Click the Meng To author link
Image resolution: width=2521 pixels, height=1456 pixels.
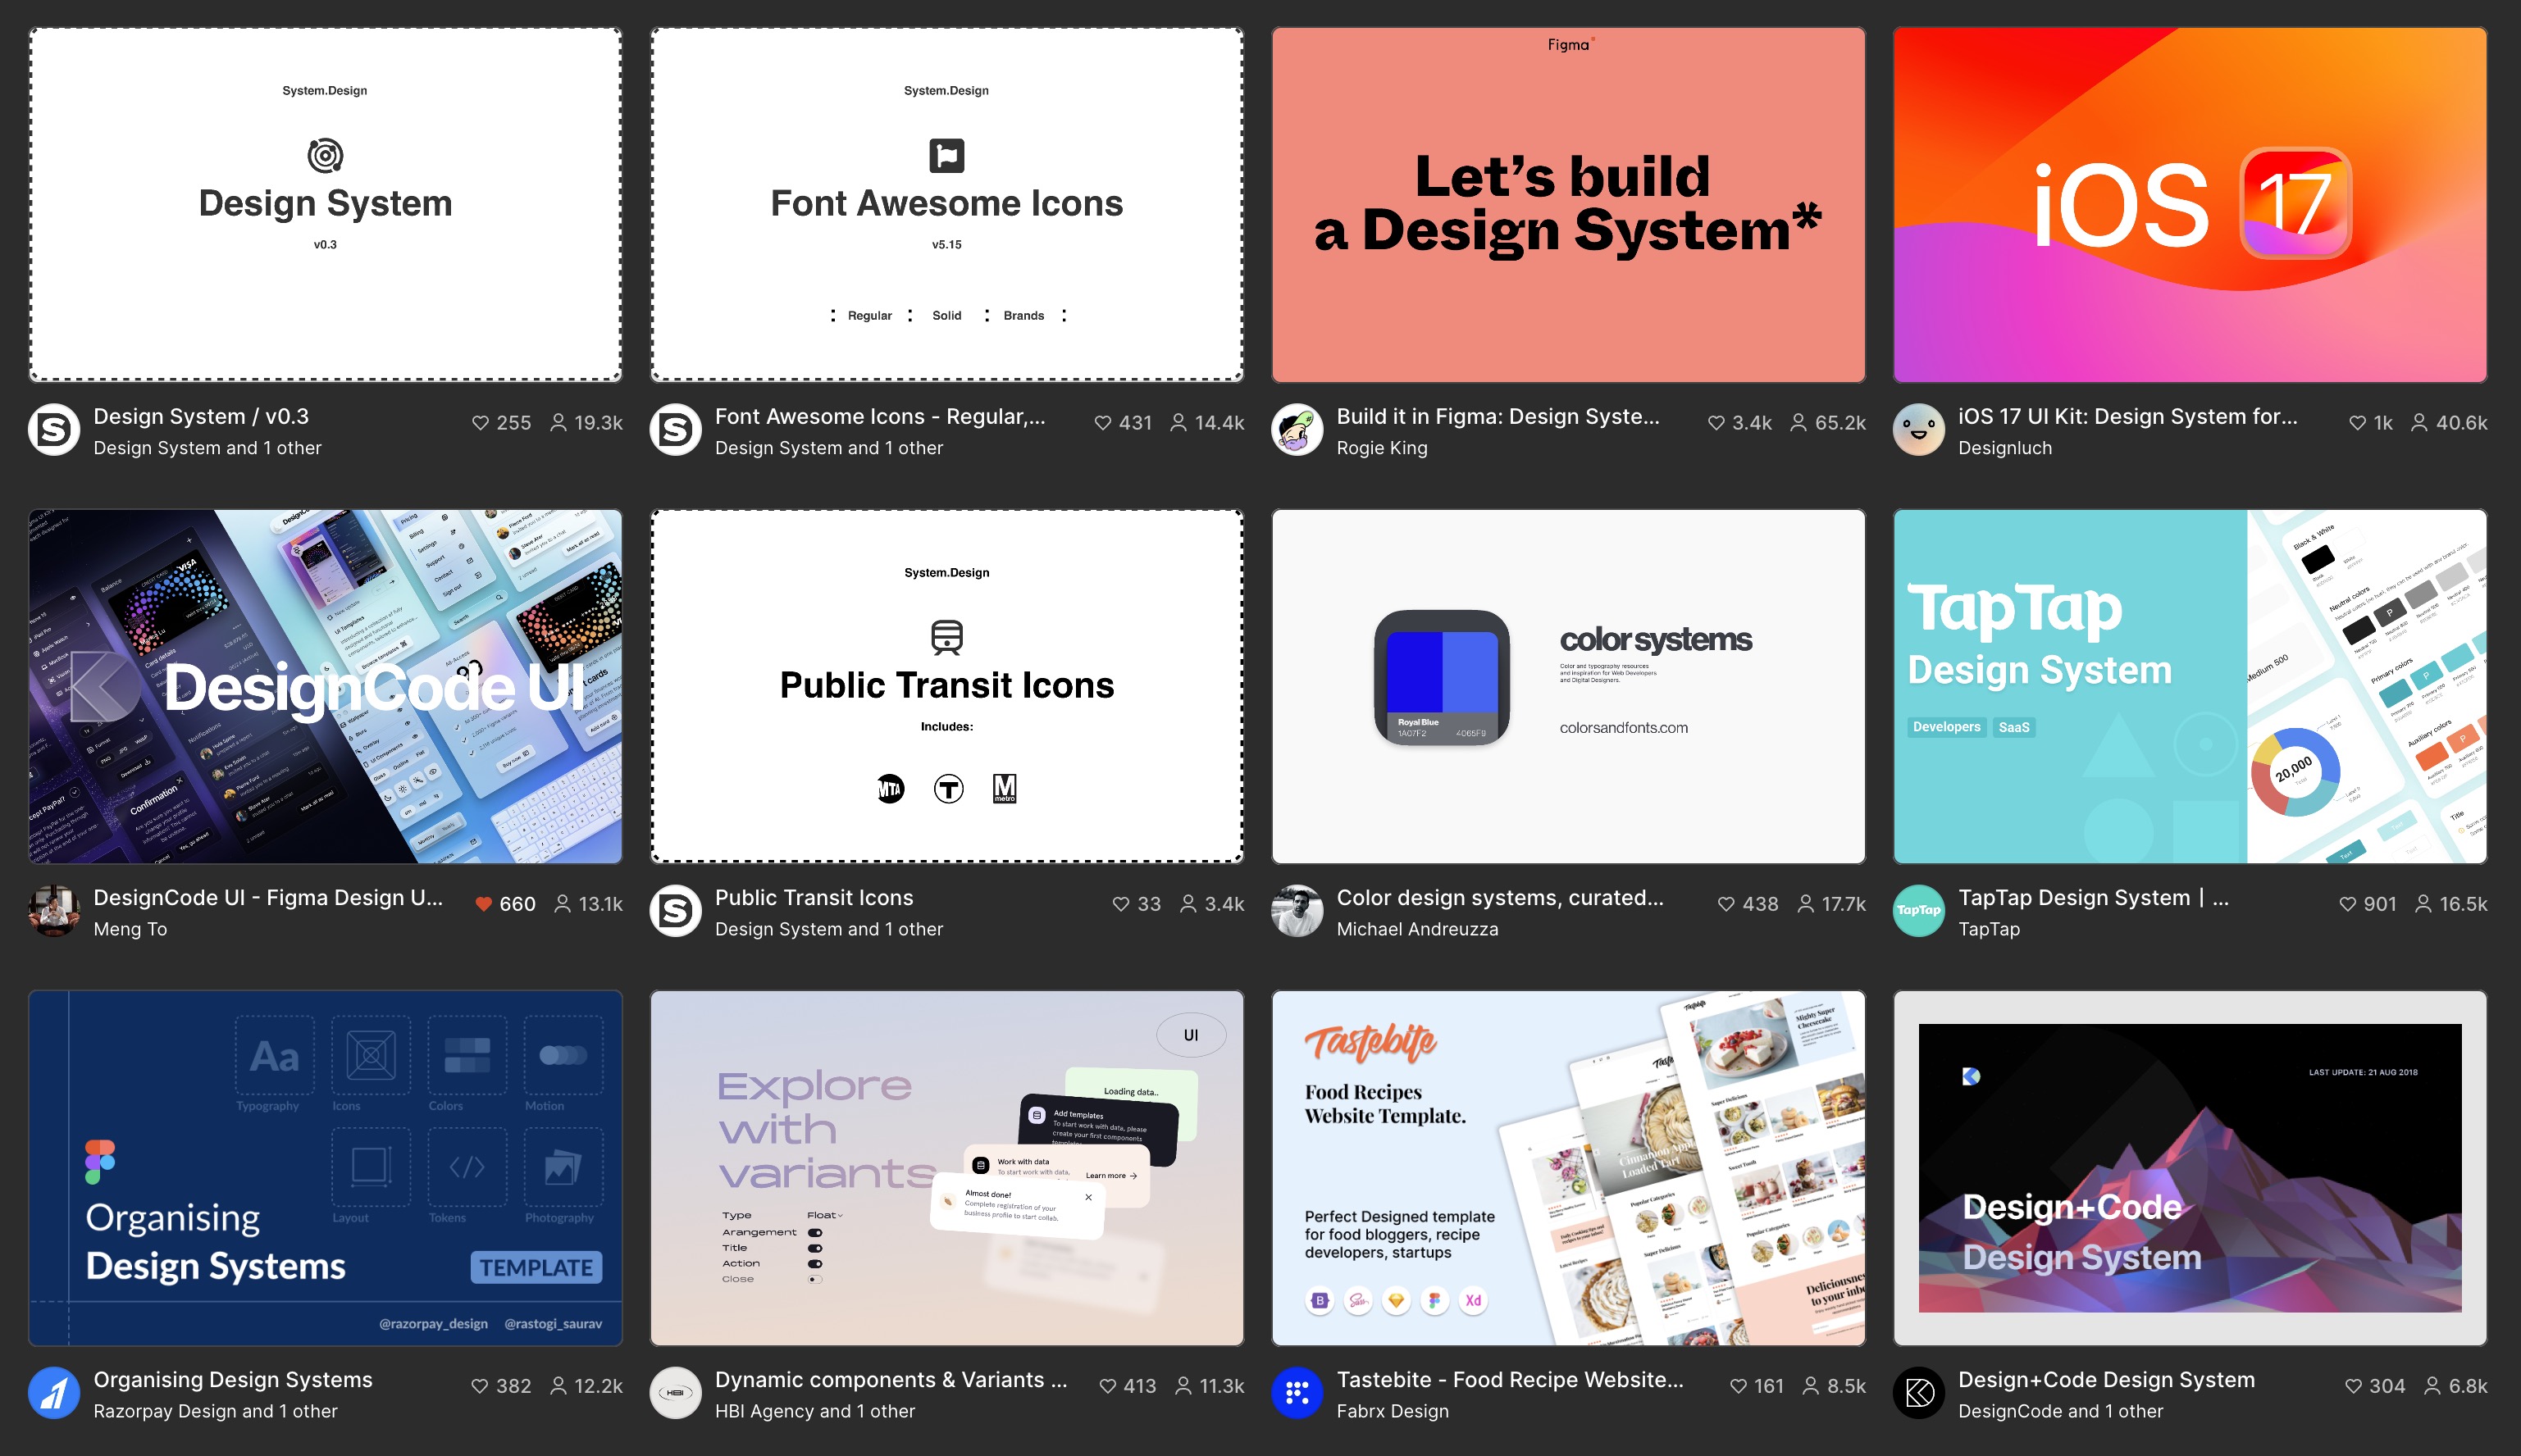(x=130, y=929)
